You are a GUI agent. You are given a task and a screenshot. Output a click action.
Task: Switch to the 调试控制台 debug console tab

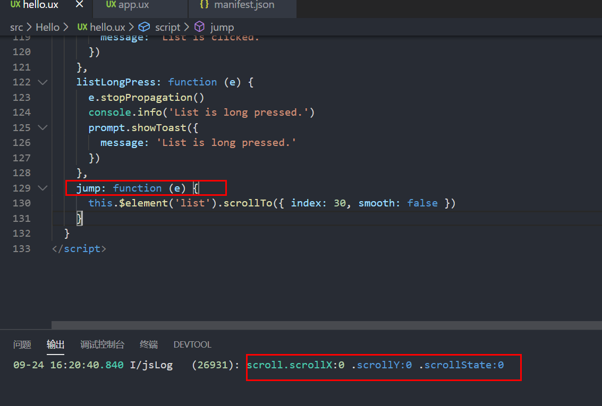102,345
